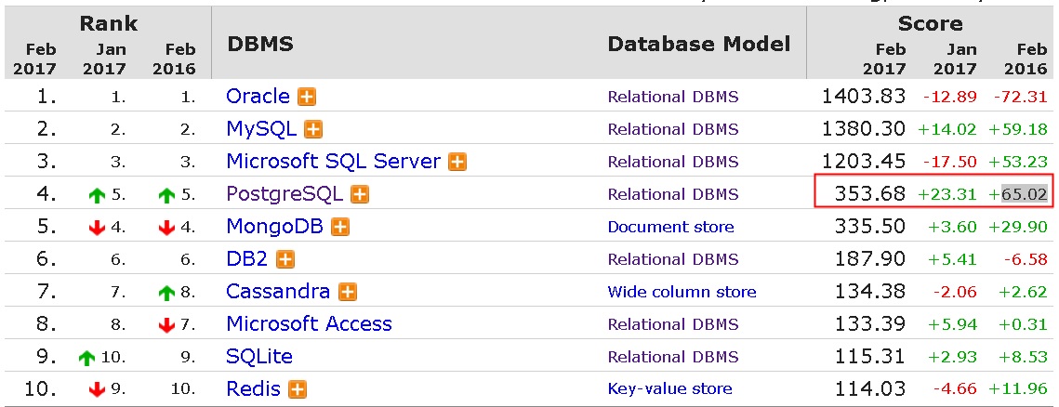Click the DBMS column header

coord(260,44)
